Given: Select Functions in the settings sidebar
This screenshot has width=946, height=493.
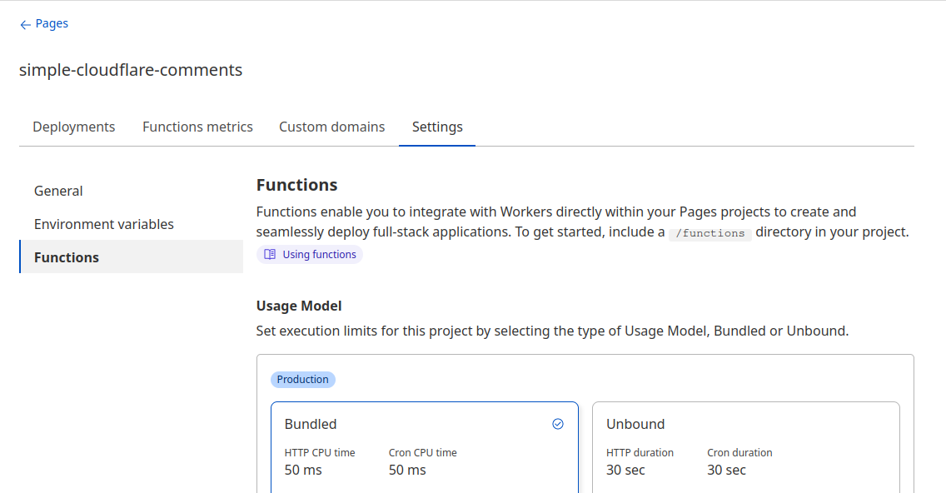Looking at the screenshot, I should (66, 257).
